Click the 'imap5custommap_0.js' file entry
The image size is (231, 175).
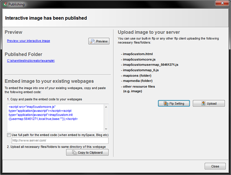point(141,70)
